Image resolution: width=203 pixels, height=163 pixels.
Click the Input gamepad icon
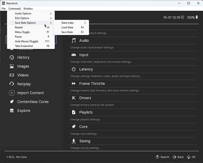[74, 55]
